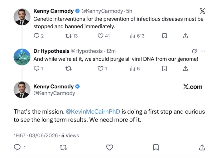Repost Dr Hypothesis's viral DNA tweet
This screenshot has width=212, height=157.
[69, 69]
